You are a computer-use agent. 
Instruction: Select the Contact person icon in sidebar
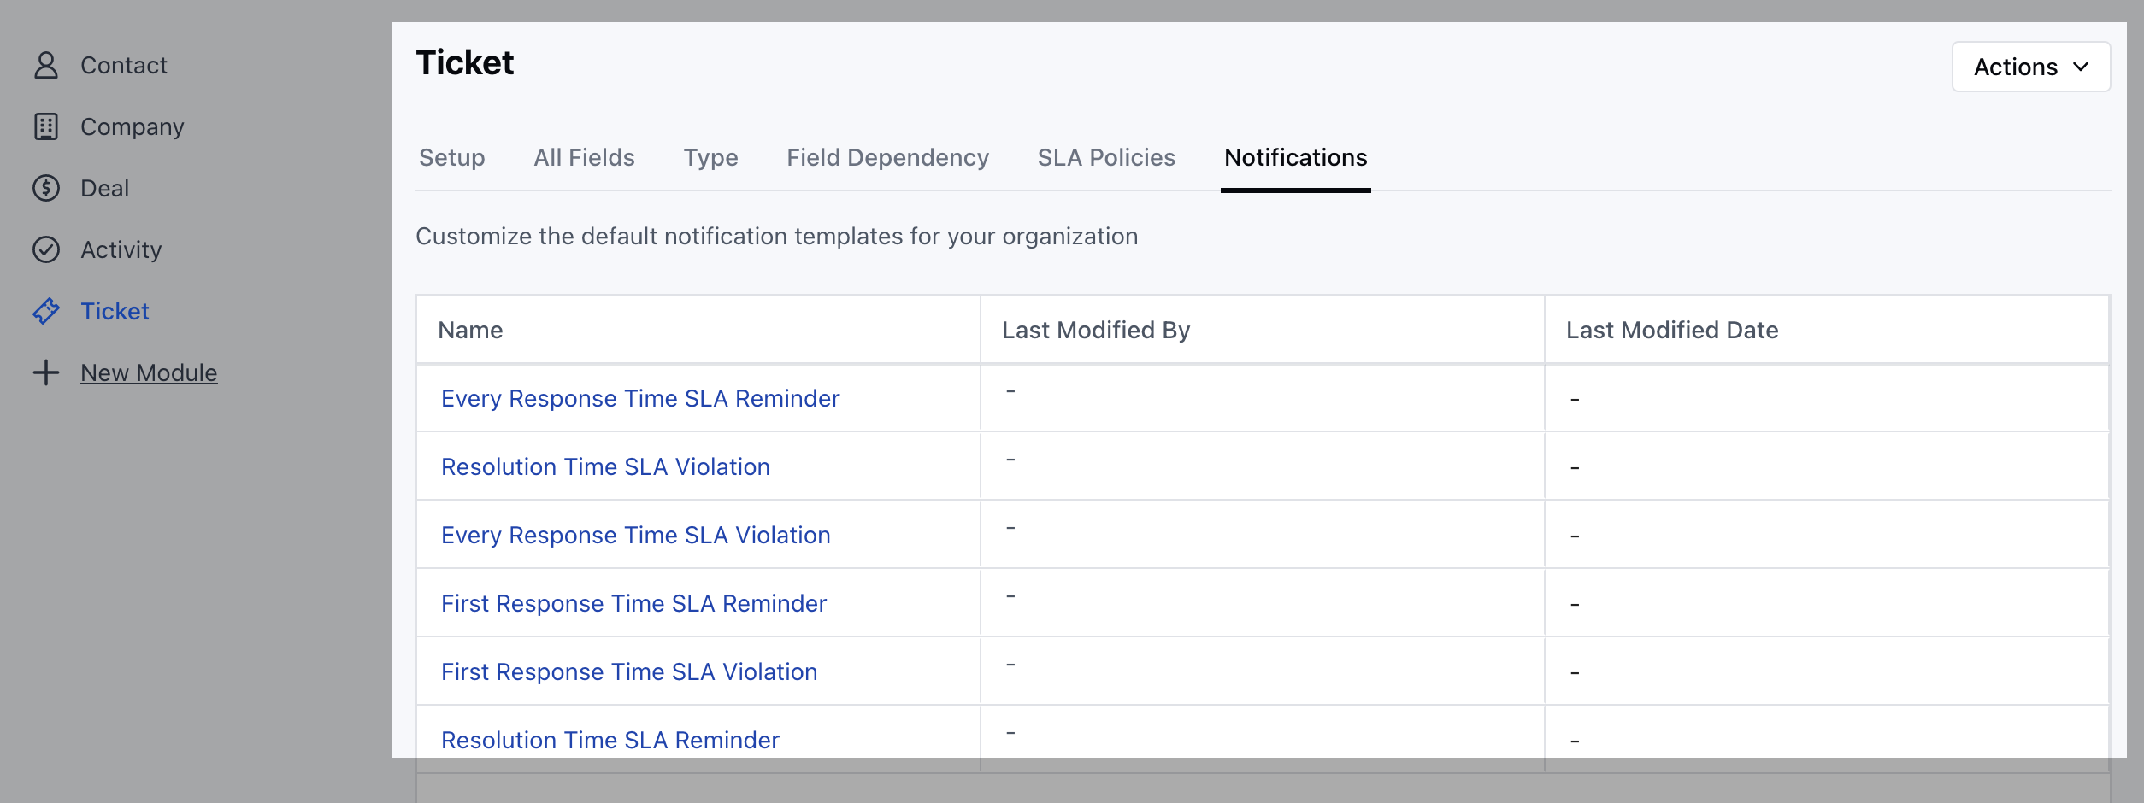pos(46,64)
